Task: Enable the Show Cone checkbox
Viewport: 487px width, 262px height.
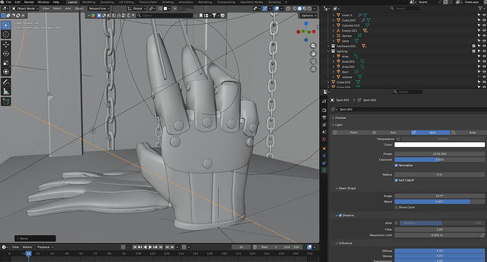Action: point(397,207)
